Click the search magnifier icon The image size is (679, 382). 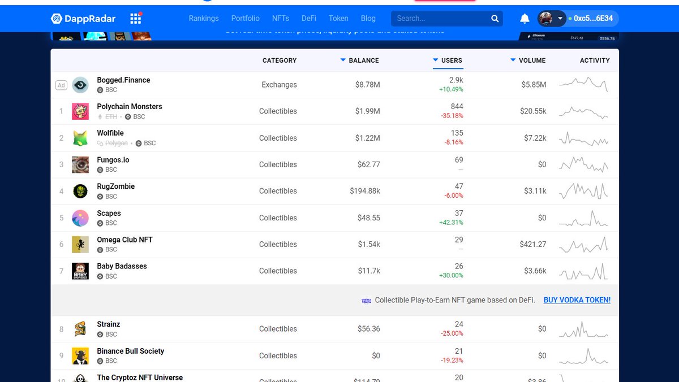495,19
